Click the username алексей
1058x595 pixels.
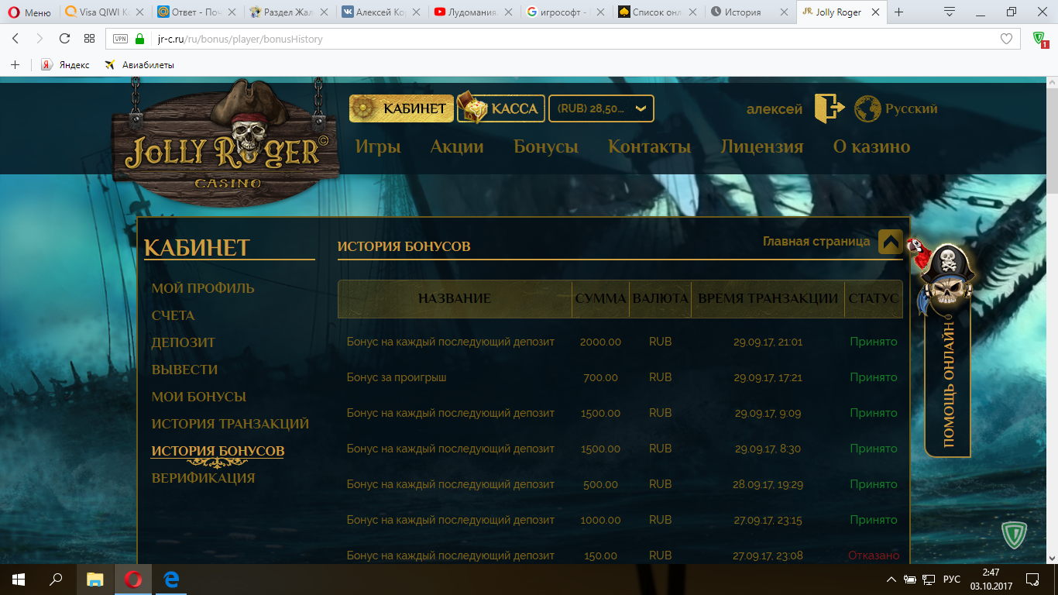775,109
